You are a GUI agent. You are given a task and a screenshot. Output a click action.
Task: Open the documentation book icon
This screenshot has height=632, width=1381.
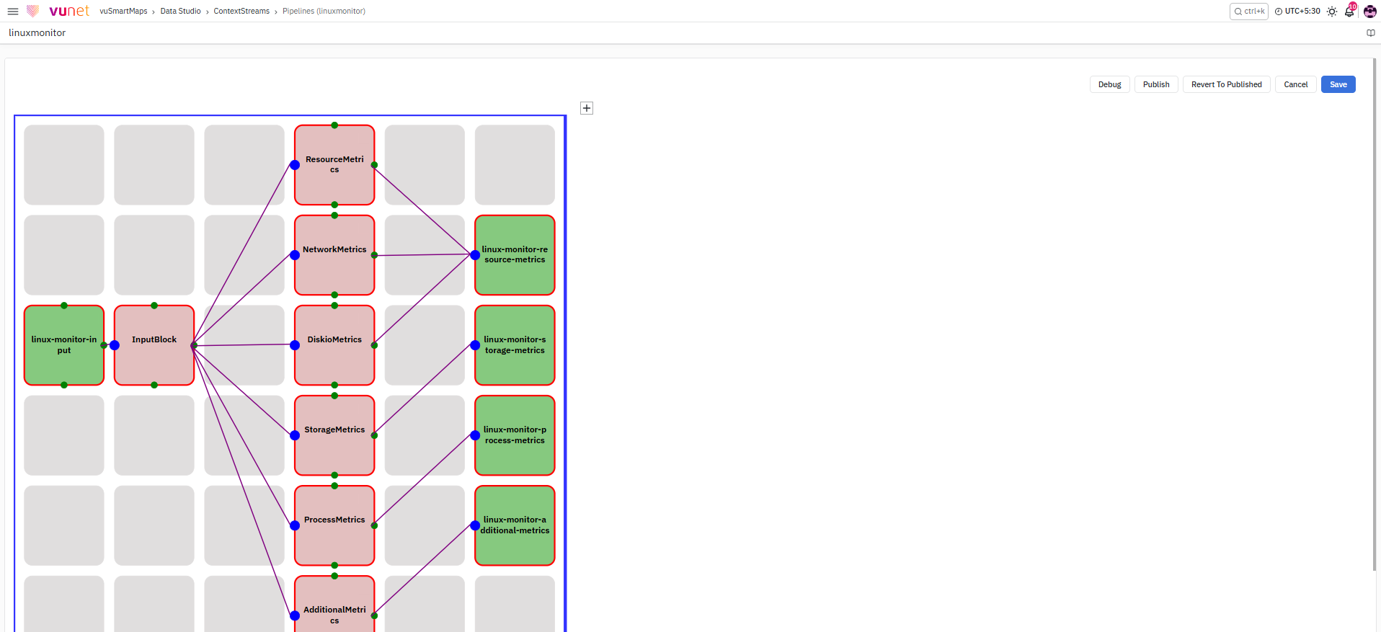tap(1371, 33)
